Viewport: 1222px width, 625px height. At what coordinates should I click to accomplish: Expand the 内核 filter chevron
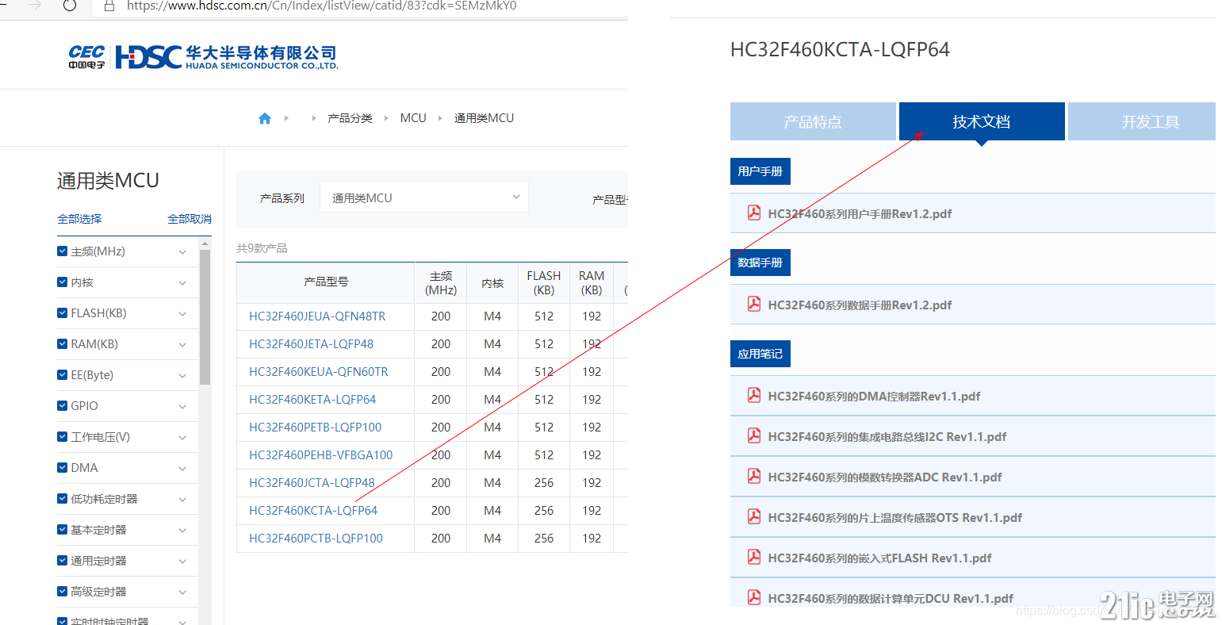click(182, 283)
